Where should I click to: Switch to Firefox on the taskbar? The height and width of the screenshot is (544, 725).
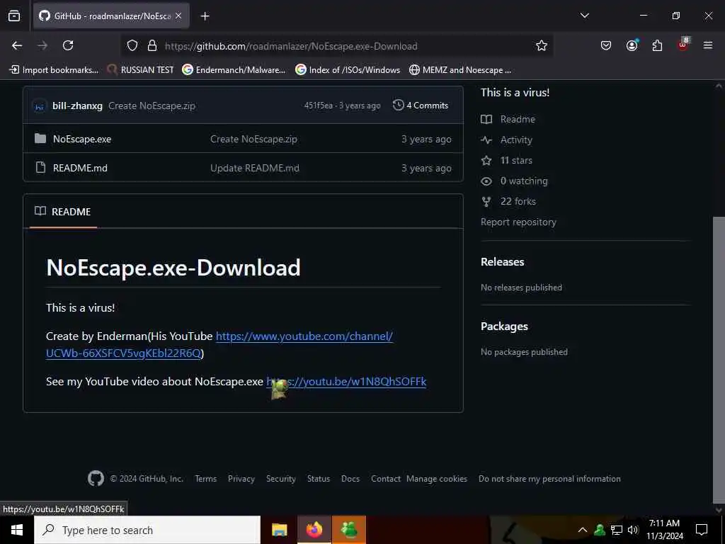tap(314, 530)
